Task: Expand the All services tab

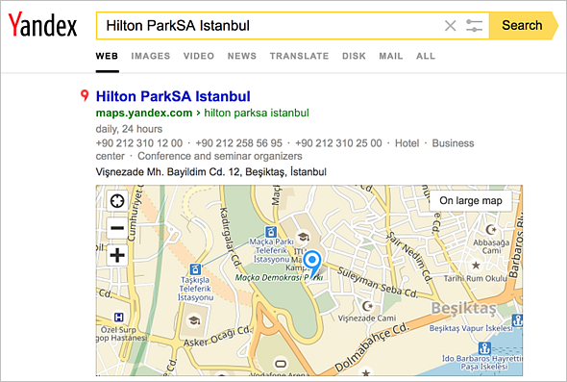Action: [426, 56]
